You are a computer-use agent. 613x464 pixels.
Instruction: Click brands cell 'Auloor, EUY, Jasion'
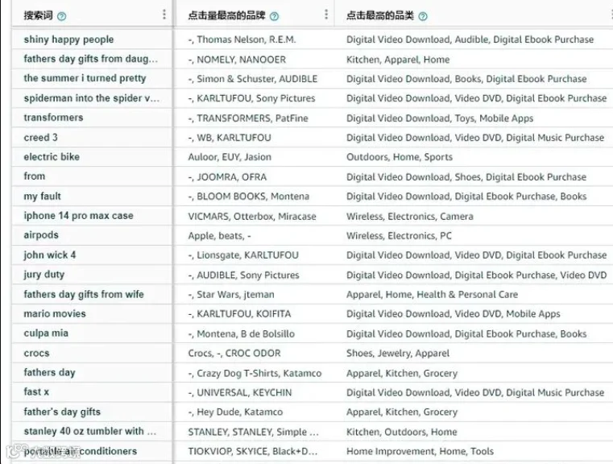(x=230, y=157)
